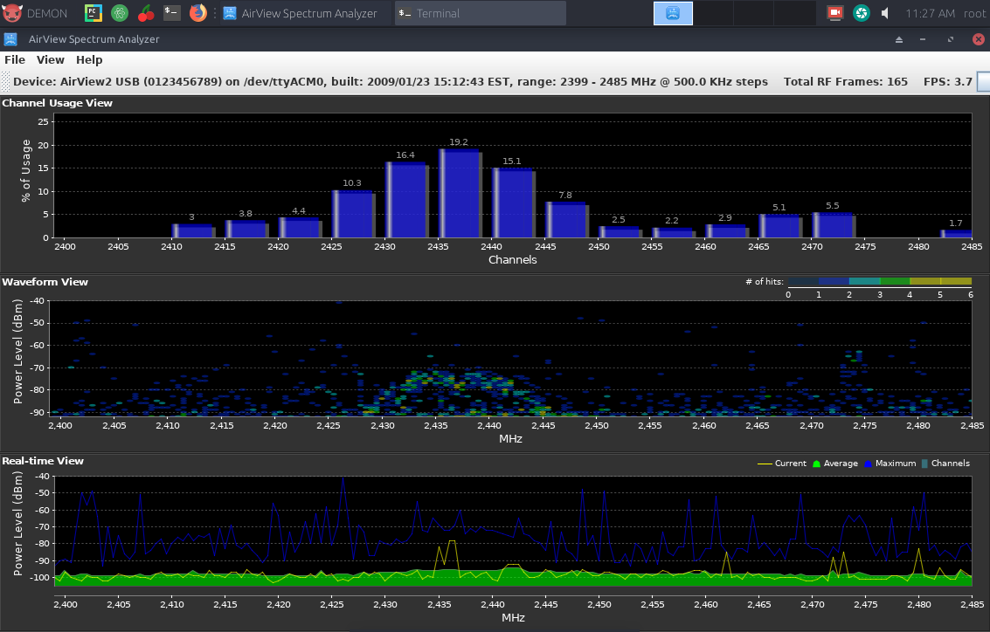Launch Firefox from the top panel
This screenshot has height=632, width=990.
pyautogui.click(x=197, y=12)
